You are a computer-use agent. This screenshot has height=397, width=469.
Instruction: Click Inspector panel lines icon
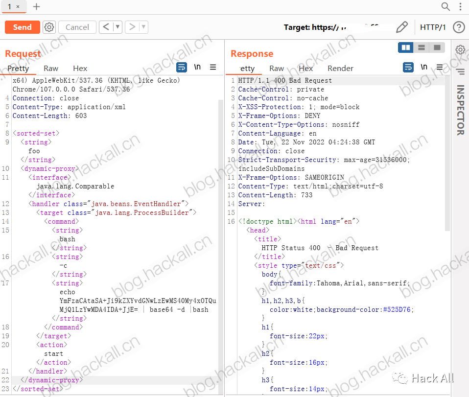coord(460,71)
